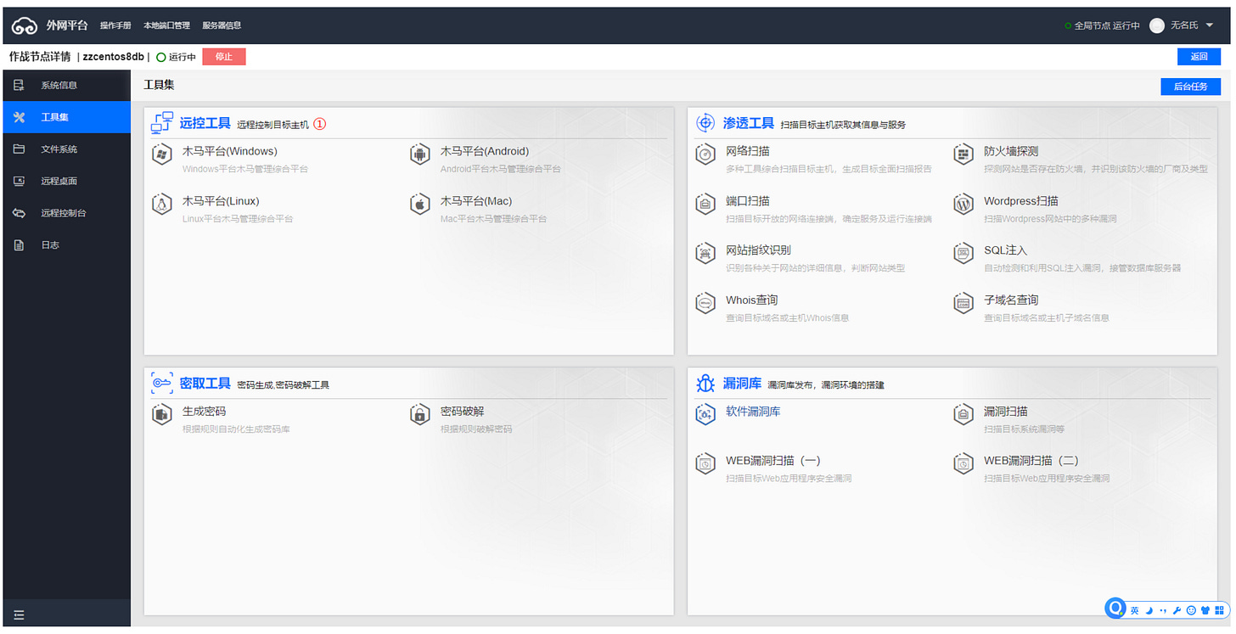The width and height of the screenshot is (1236, 634).
Task: Open the 木马平台(Windows) hexagon icon
Action: [x=162, y=155]
